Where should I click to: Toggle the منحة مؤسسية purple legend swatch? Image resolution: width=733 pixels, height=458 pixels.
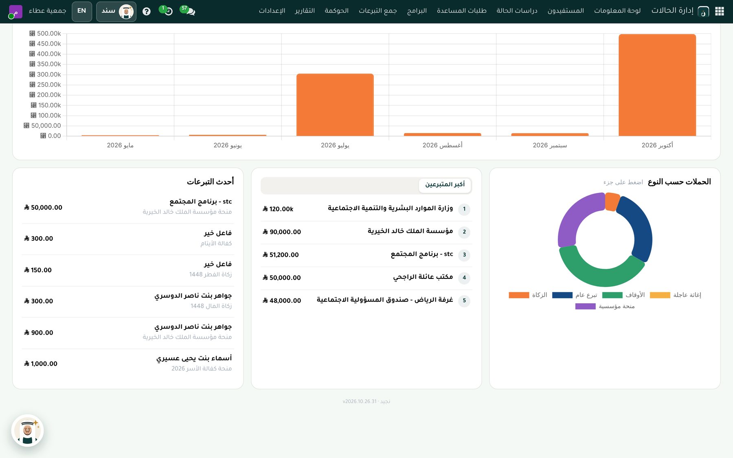pos(585,307)
